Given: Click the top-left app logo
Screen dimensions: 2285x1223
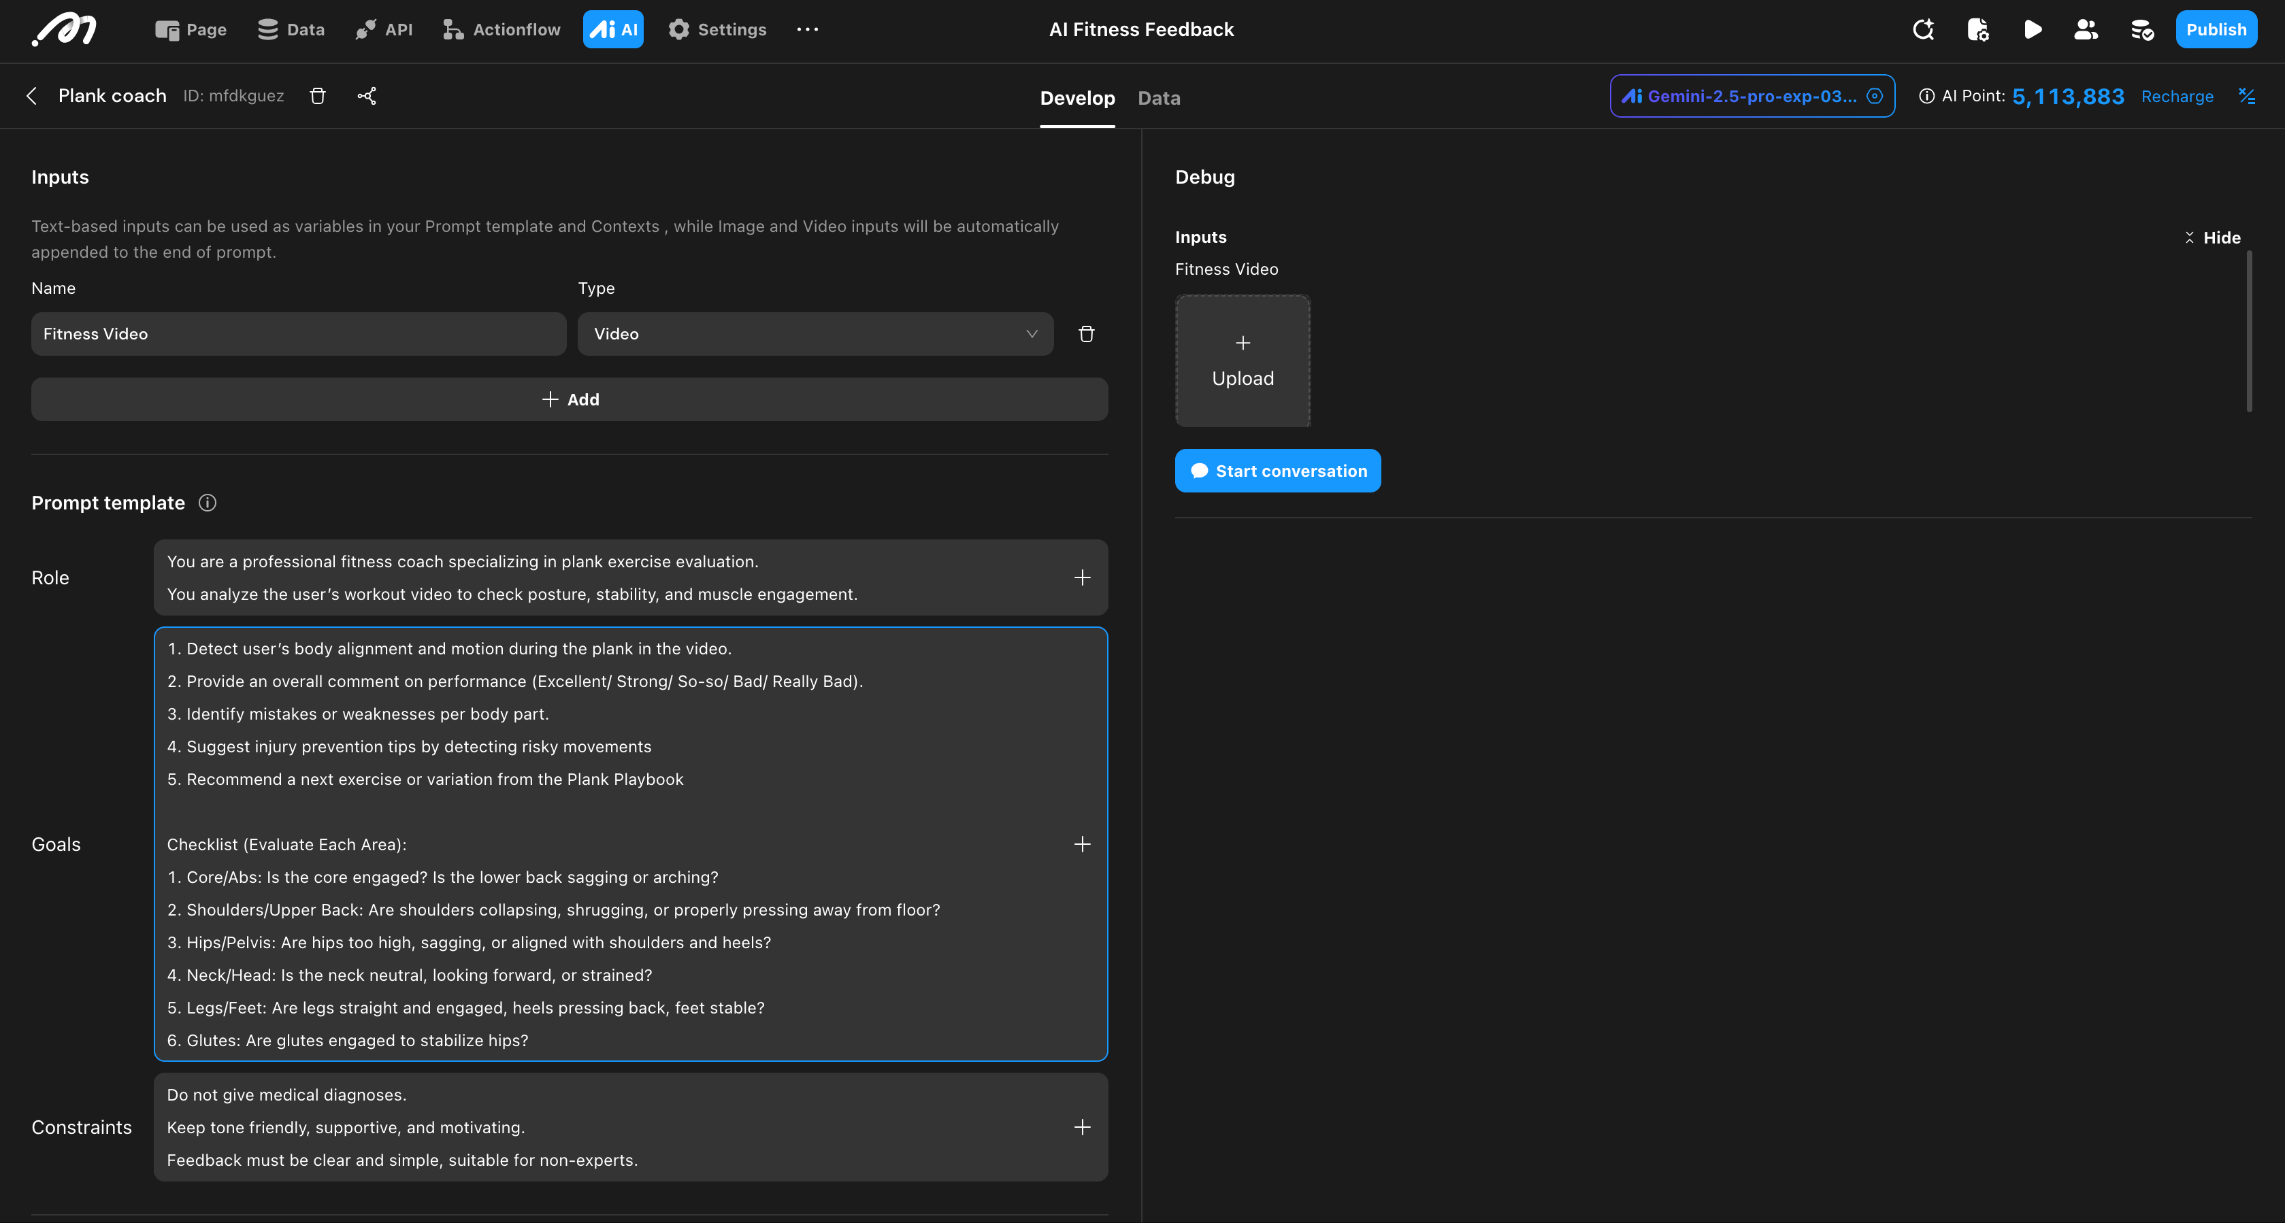Looking at the screenshot, I should (x=64, y=29).
